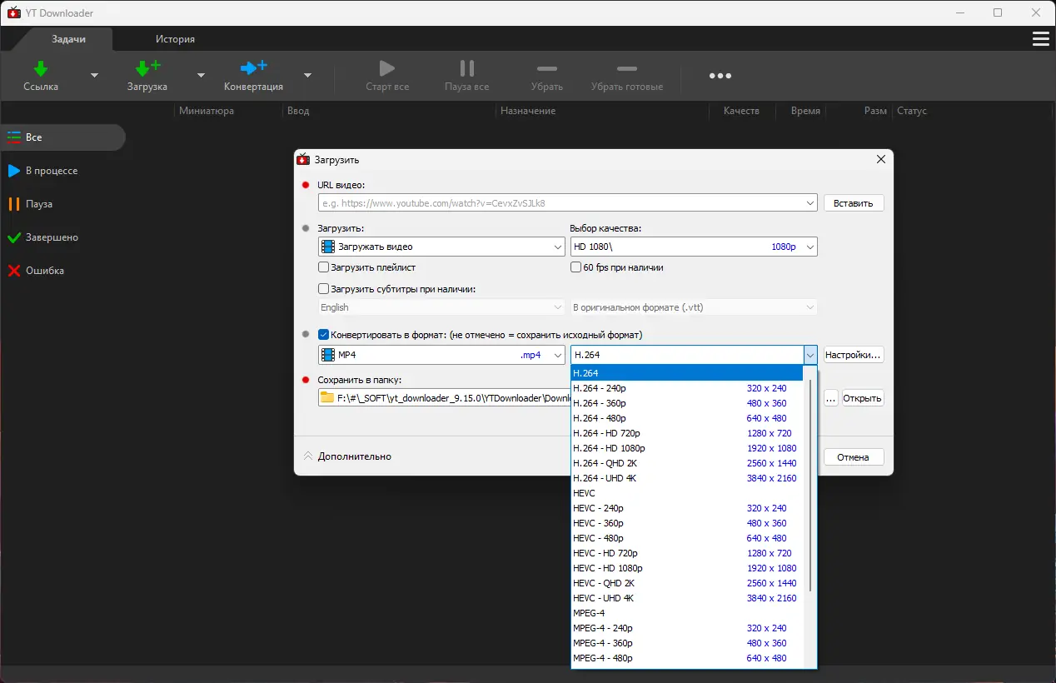Click the Вставить button
Screen dimensions: 1056x683
coord(854,203)
